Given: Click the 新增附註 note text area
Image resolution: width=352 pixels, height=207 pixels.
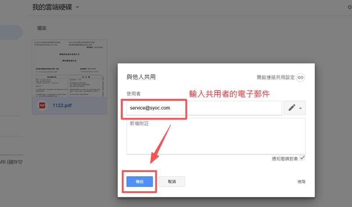Looking at the screenshot, I should 216,136.
